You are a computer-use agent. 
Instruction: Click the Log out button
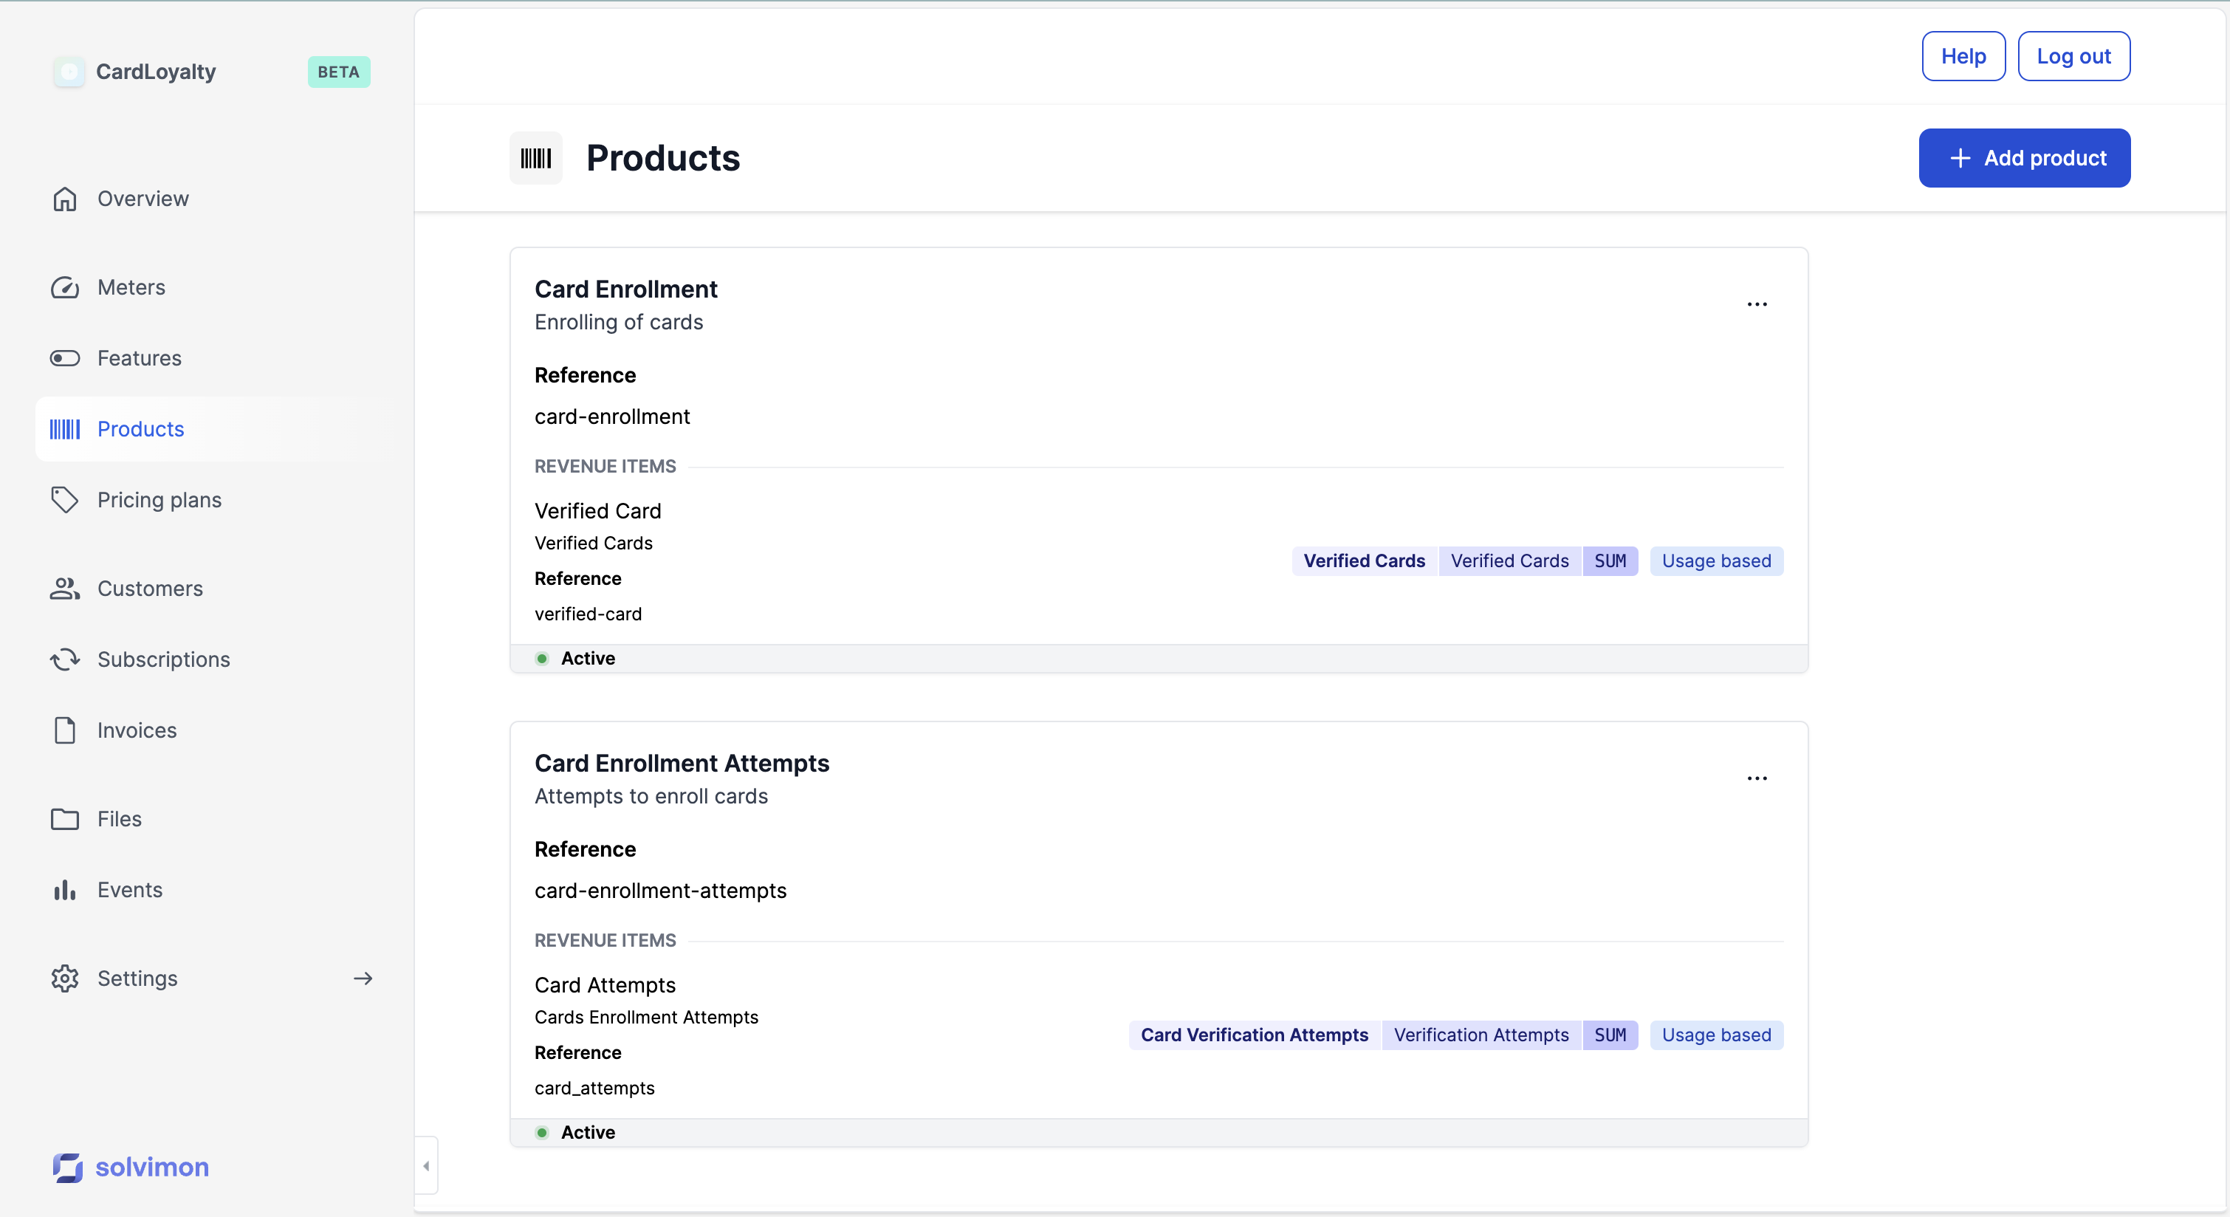point(2073,56)
